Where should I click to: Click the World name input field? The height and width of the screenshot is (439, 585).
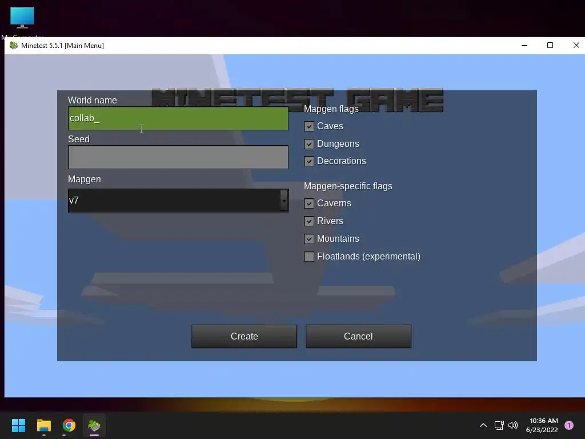point(178,118)
